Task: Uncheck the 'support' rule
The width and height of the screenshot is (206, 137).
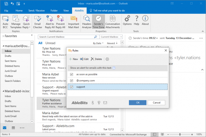Action: point(71,87)
